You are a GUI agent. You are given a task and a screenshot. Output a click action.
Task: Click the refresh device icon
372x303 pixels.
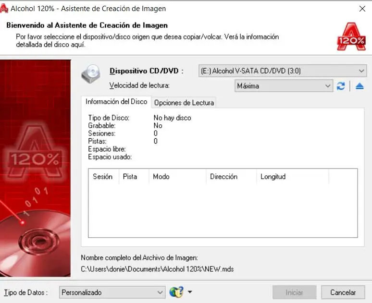pos(341,86)
